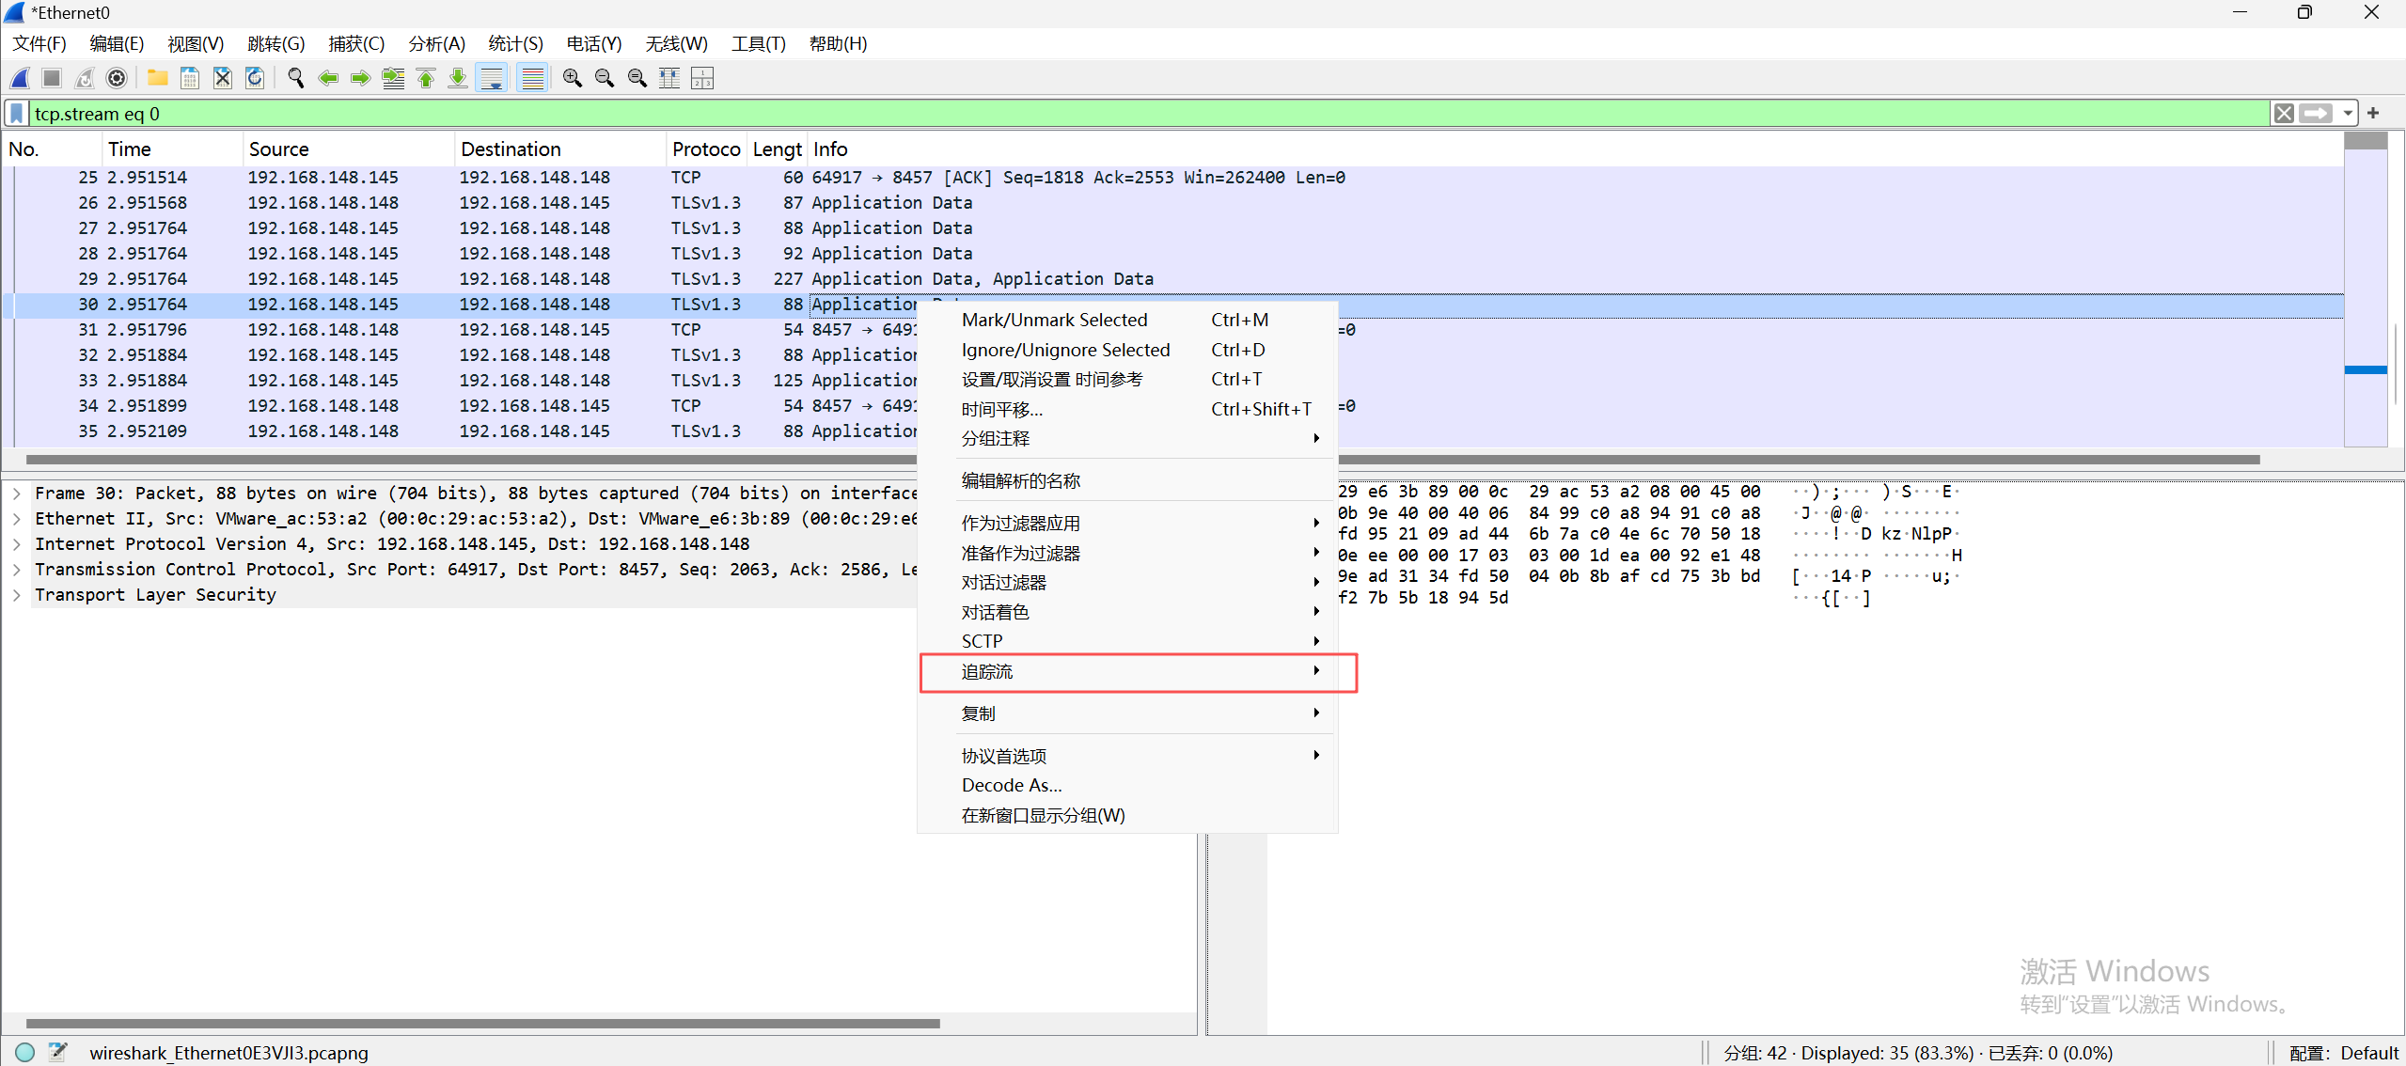Toggle auto-scroll during live capture

(492, 78)
